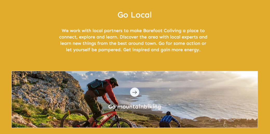This screenshot has width=270, height=134.
Task: Click the circular arrow icon on the banner
Action: click(134, 92)
